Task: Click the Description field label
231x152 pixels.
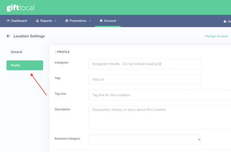Action: [62, 109]
